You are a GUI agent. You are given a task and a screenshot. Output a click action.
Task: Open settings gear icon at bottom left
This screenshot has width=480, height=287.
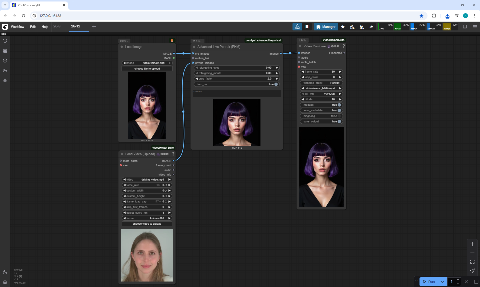point(5,282)
